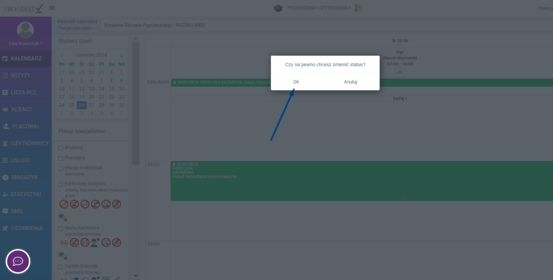Open the Statystyki menu item
The height and width of the screenshot is (280, 553).
click(25, 194)
